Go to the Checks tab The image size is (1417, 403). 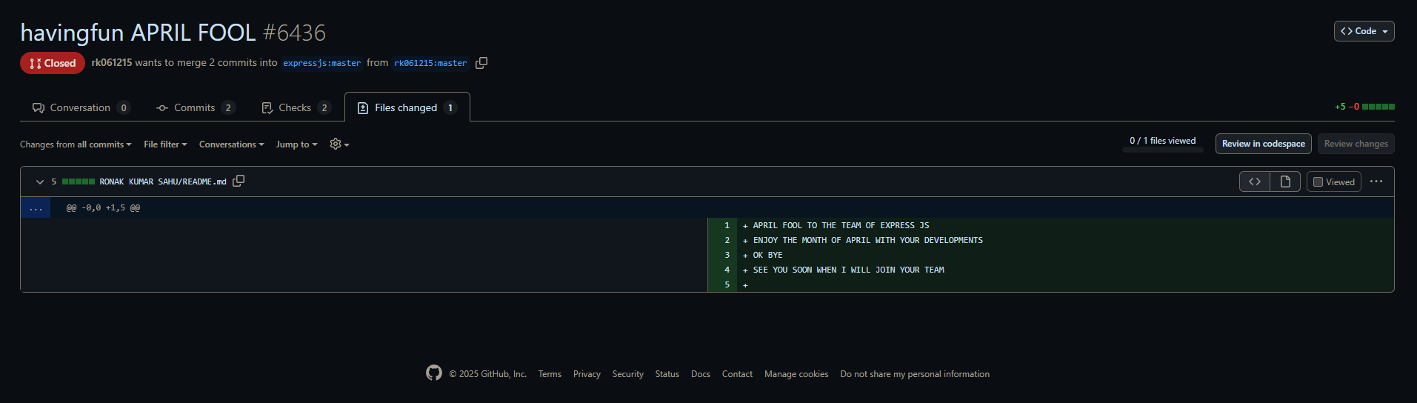(x=295, y=107)
